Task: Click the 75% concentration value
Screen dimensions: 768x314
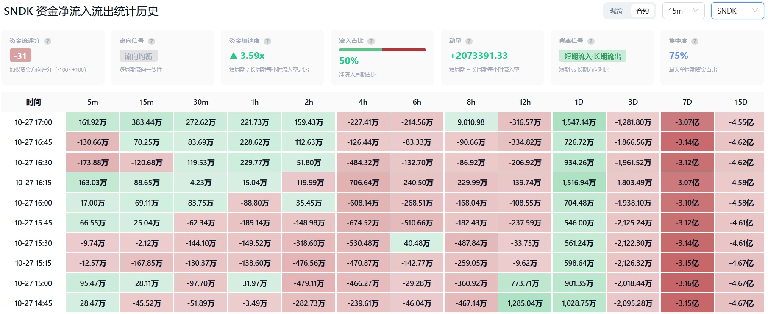Action: pyautogui.click(x=678, y=56)
